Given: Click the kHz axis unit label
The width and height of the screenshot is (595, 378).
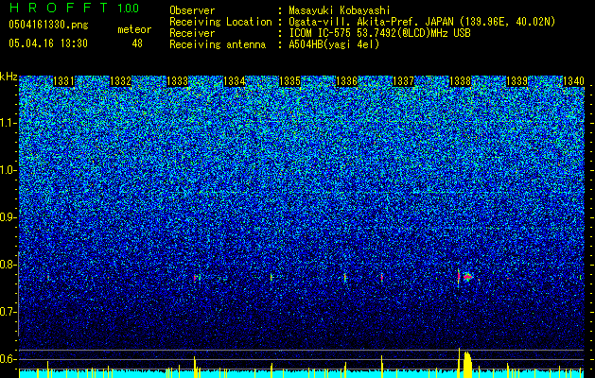Looking at the screenshot, I should pos(9,77).
